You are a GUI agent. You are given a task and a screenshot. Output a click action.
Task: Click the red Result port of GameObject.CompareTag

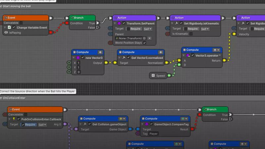[192, 129]
